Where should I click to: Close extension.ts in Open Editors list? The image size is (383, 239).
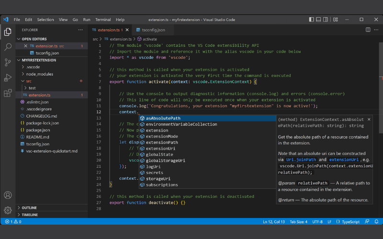tap(25, 46)
